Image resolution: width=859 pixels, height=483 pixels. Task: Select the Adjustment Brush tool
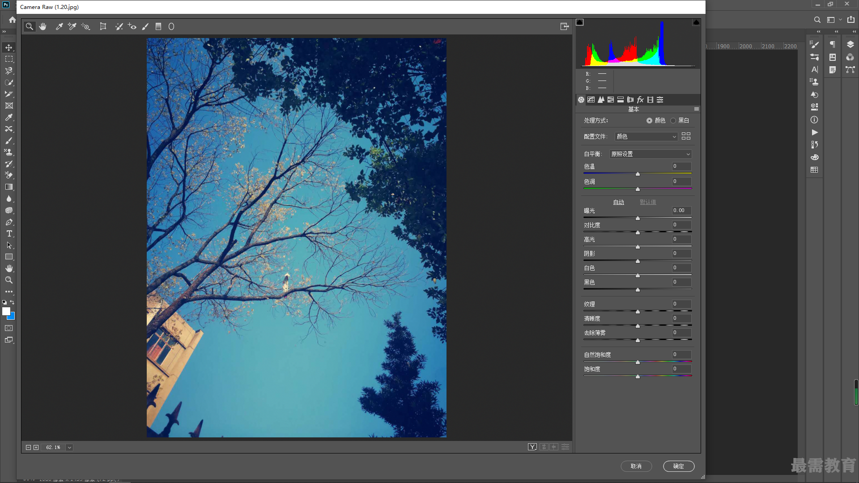(145, 27)
